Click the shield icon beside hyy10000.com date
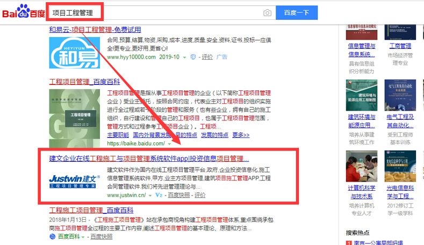The width and height of the screenshot is (424, 245). [193, 57]
